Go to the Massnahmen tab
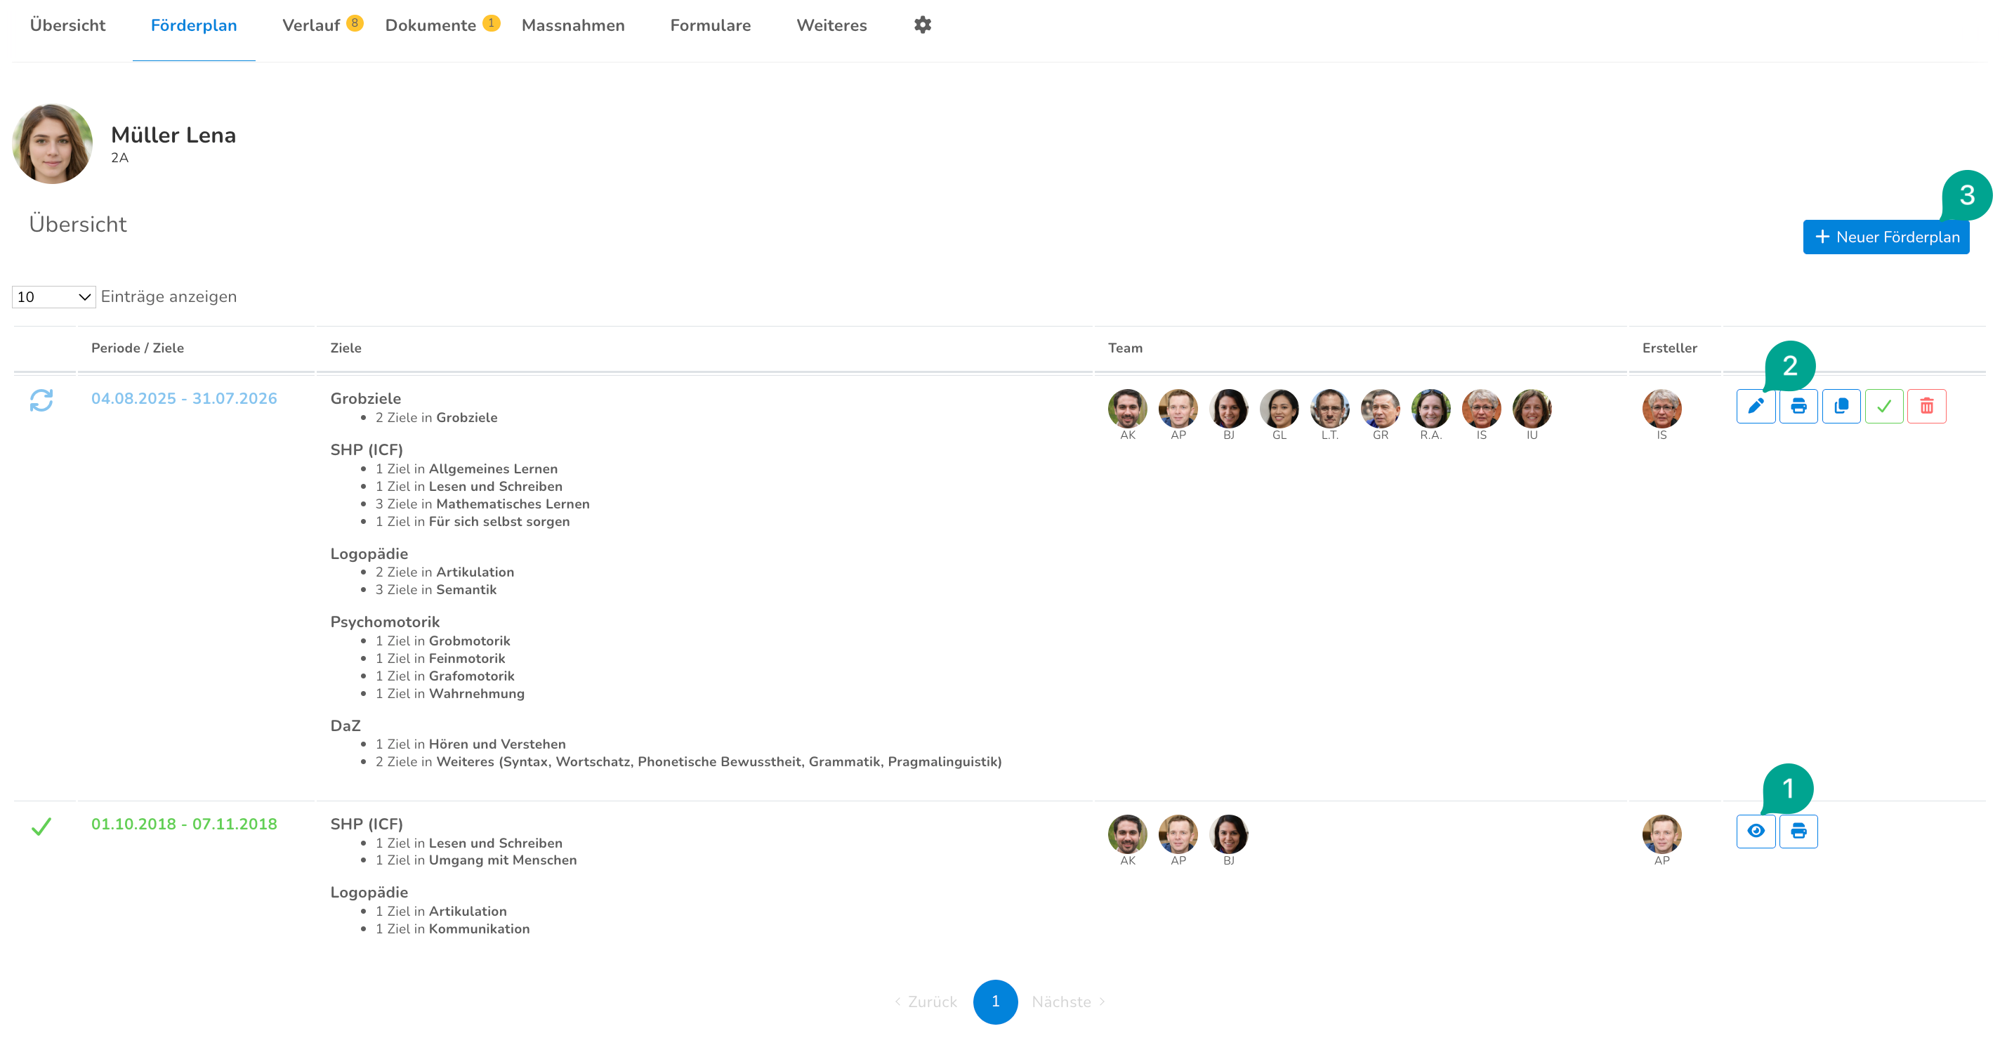Image resolution: width=2007 pixels, height=1064 pixels. tap(572, 25)
